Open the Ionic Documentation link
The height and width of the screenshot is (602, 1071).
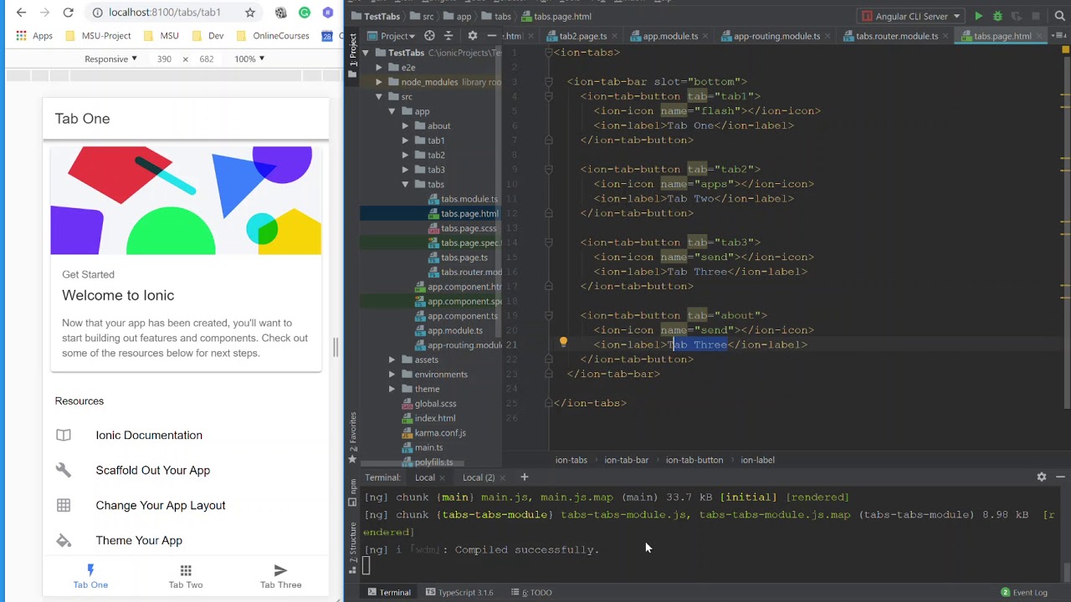[x=149, y=435]
